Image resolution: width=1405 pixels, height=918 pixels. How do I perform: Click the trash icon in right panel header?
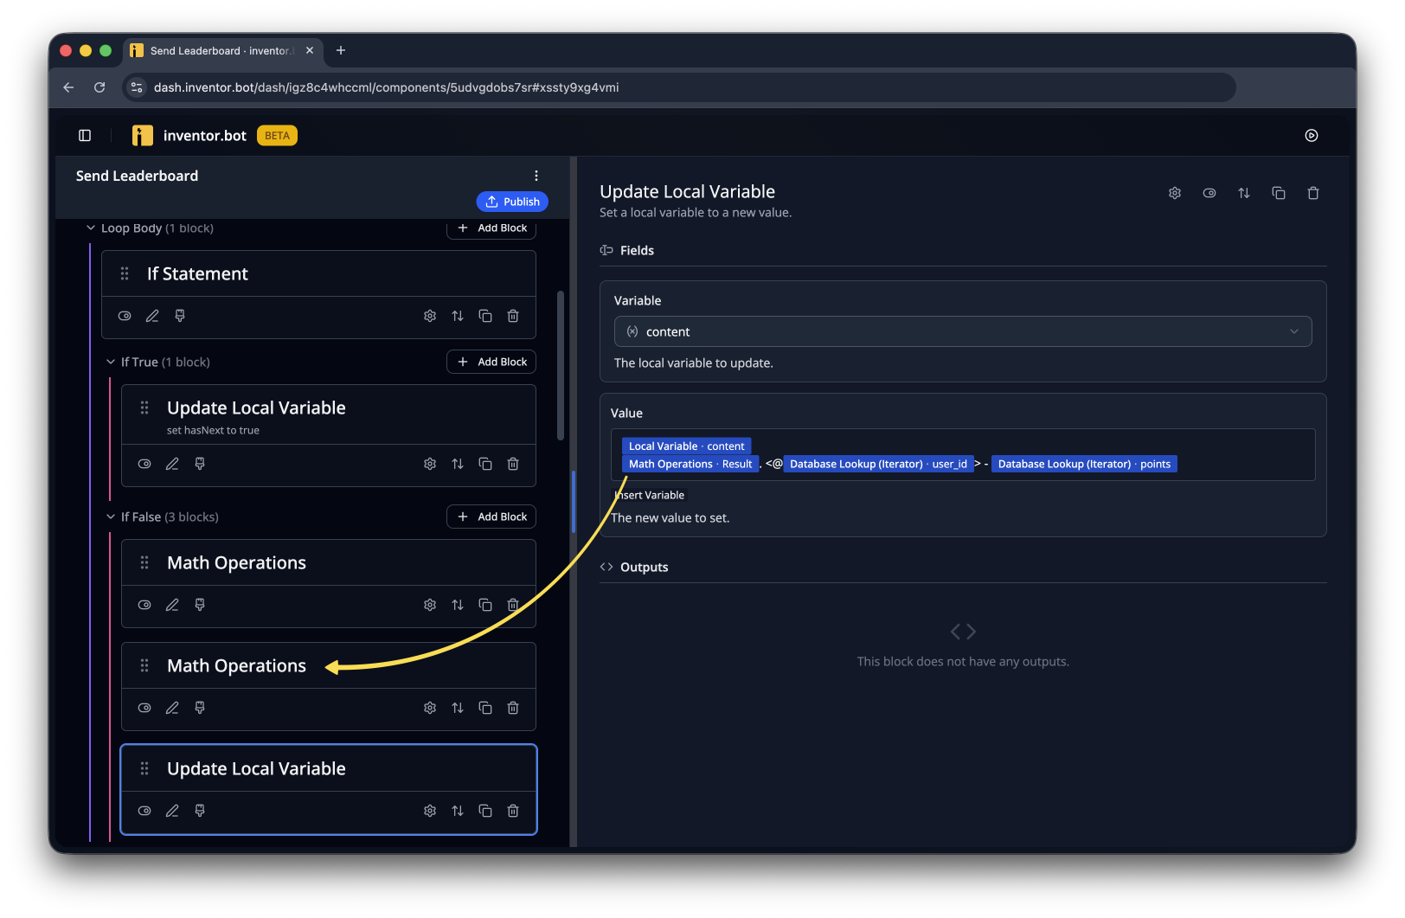click(1313, 193)
